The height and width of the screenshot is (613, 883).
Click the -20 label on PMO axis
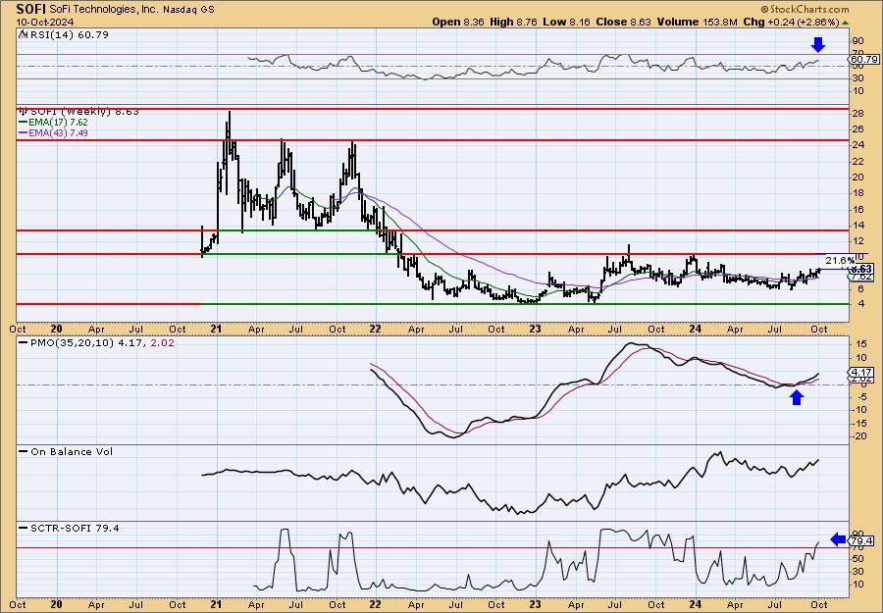point(859,436)
